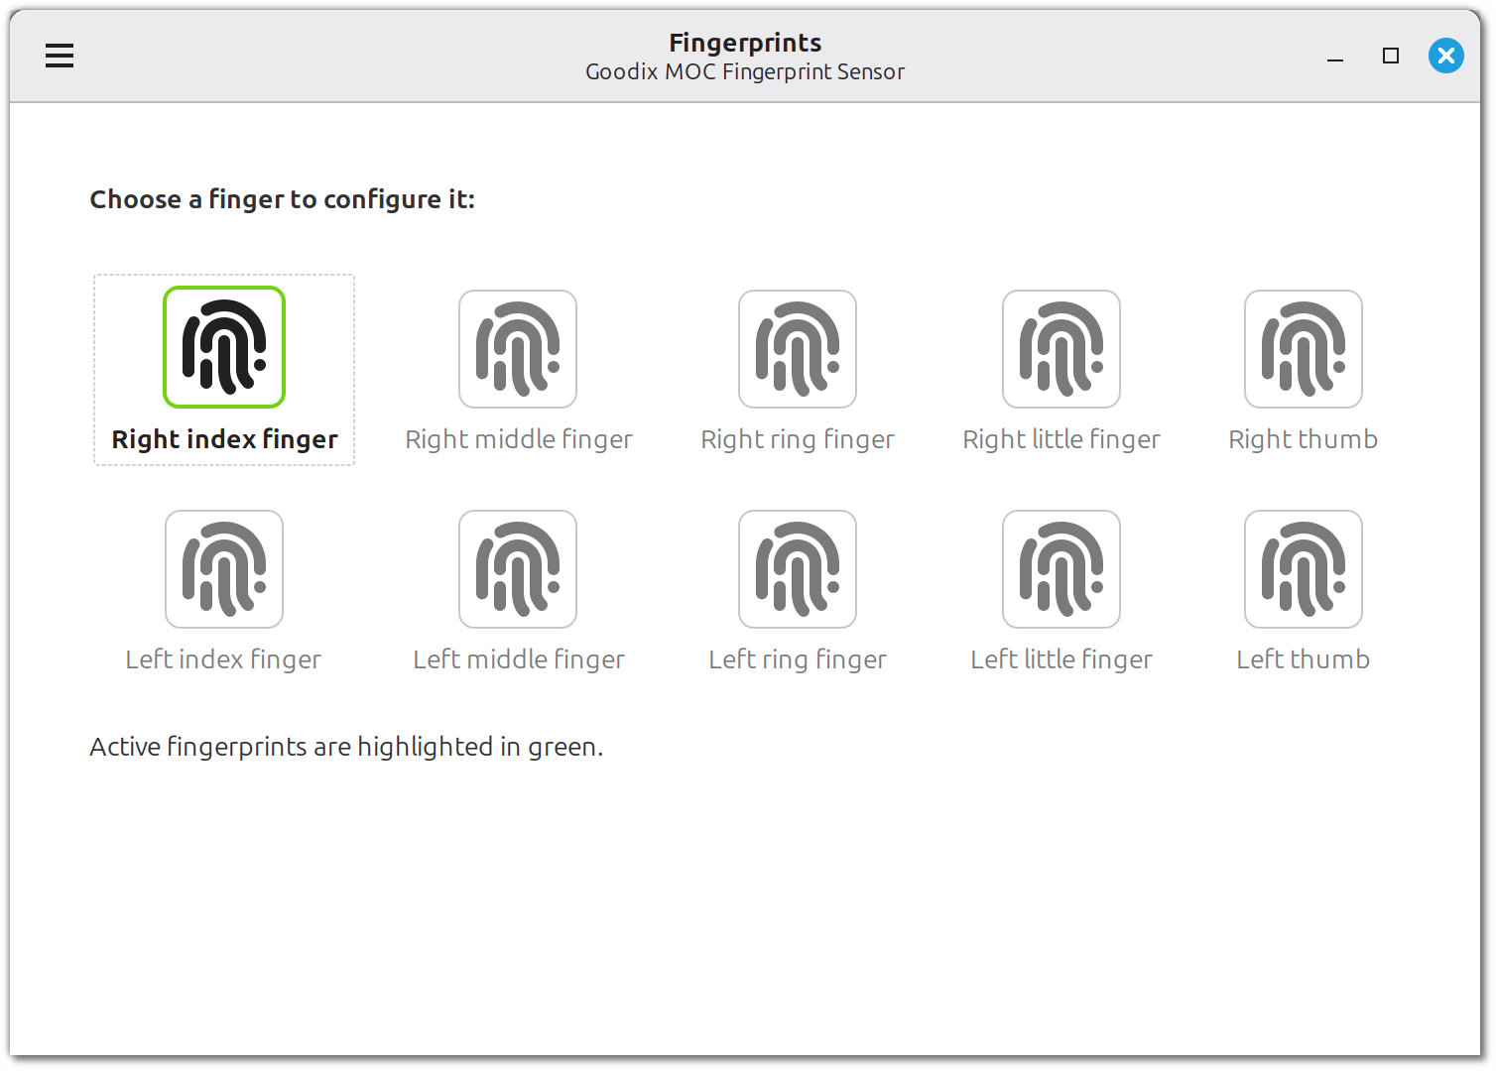Select the Right middle finger fingerprint icon
This screenshot has width=1496, height=1071.
(x=518, y=349)
